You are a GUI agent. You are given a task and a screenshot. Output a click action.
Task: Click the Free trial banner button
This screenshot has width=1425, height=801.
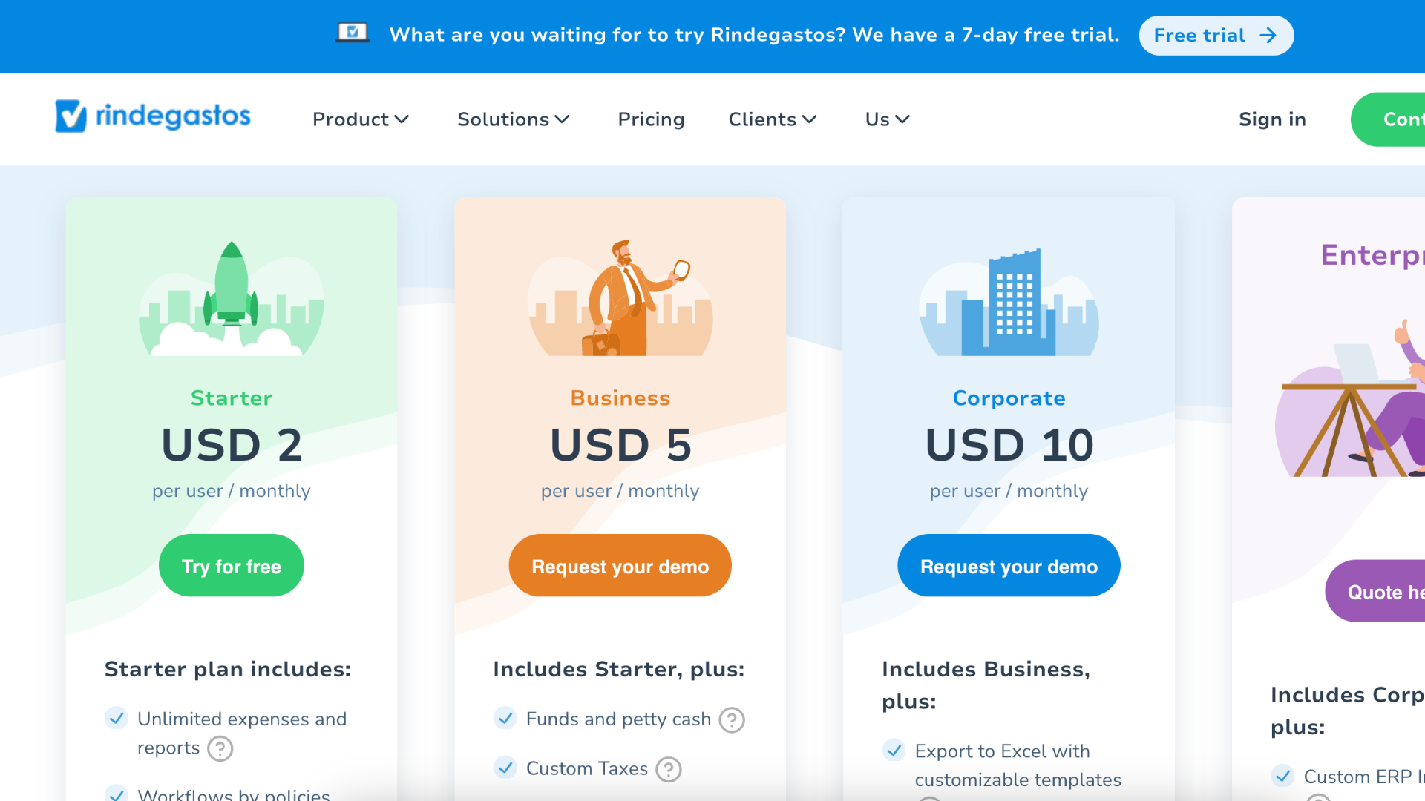[x=1216, y=36]
